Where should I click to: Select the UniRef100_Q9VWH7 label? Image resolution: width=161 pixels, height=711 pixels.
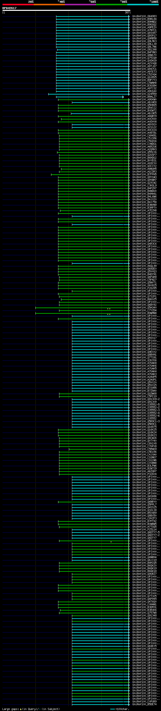(144, 180)
